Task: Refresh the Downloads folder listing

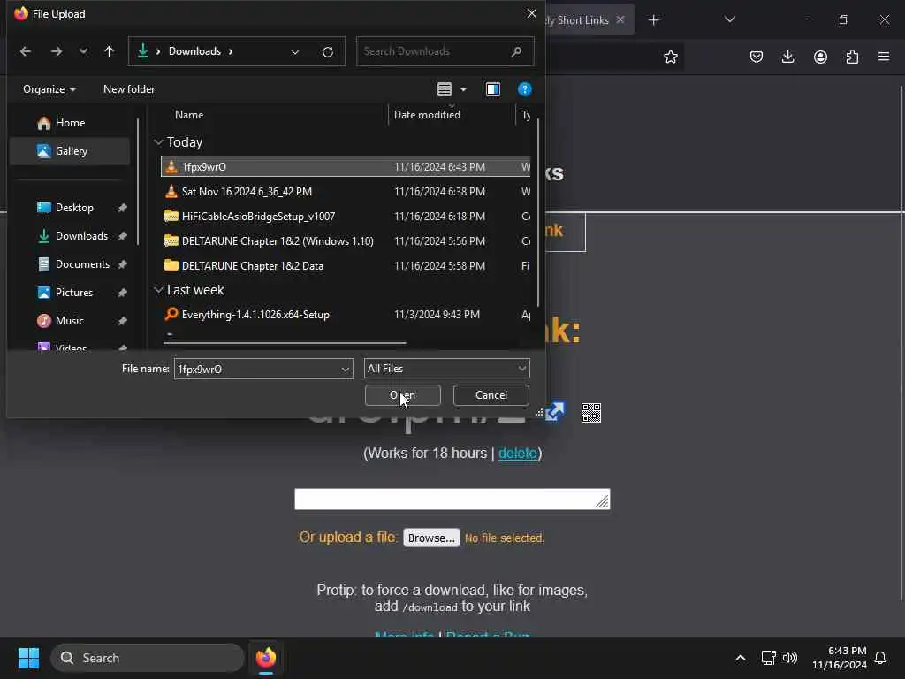Action: [x=328, y=52]
